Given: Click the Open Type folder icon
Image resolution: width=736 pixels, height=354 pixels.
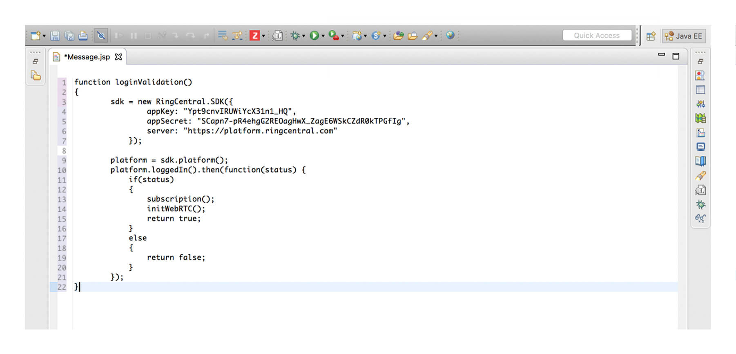Looking at the screenshot, I should pyautogui.click(x=399, y=36).
